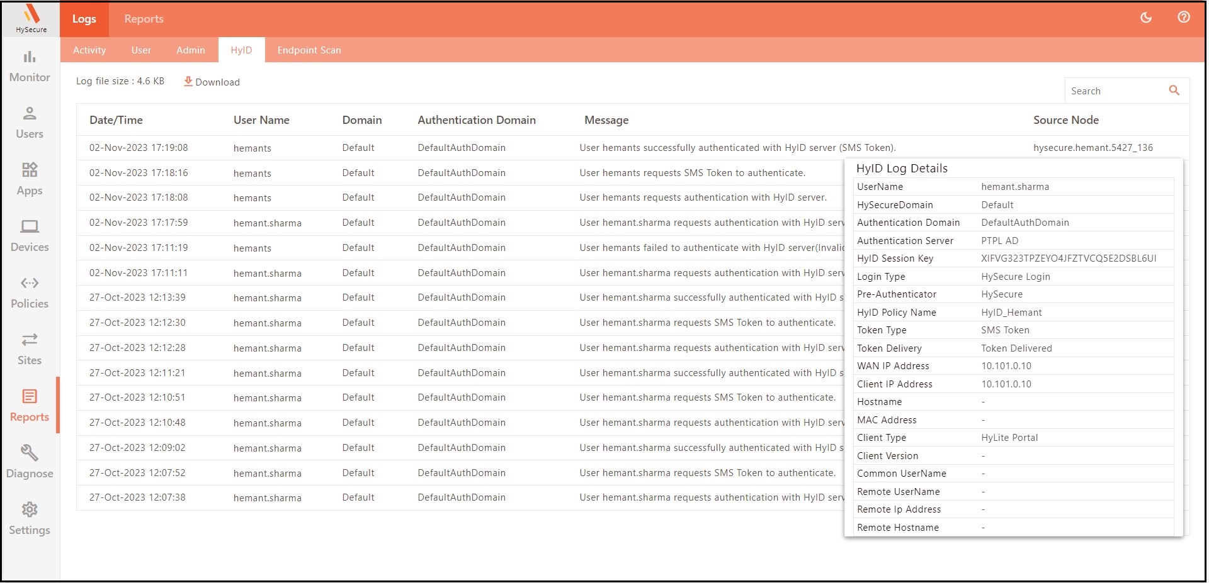Click the HyID Session Key value
This screenshot has width=1209, height=583.
[x=1069, y=258]
